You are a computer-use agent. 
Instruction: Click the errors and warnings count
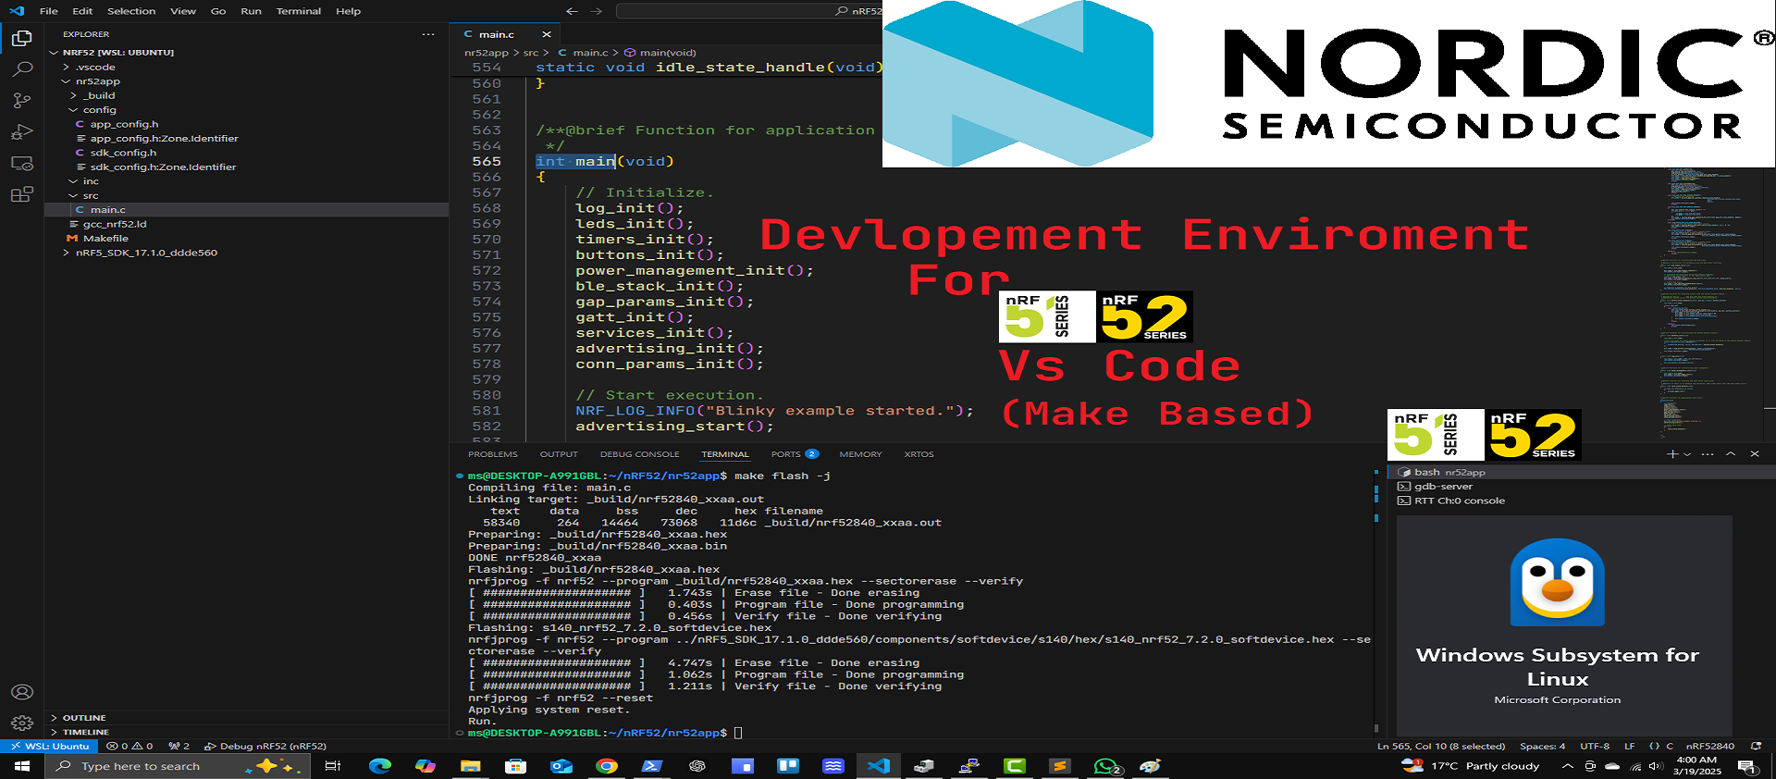(129, 746)
